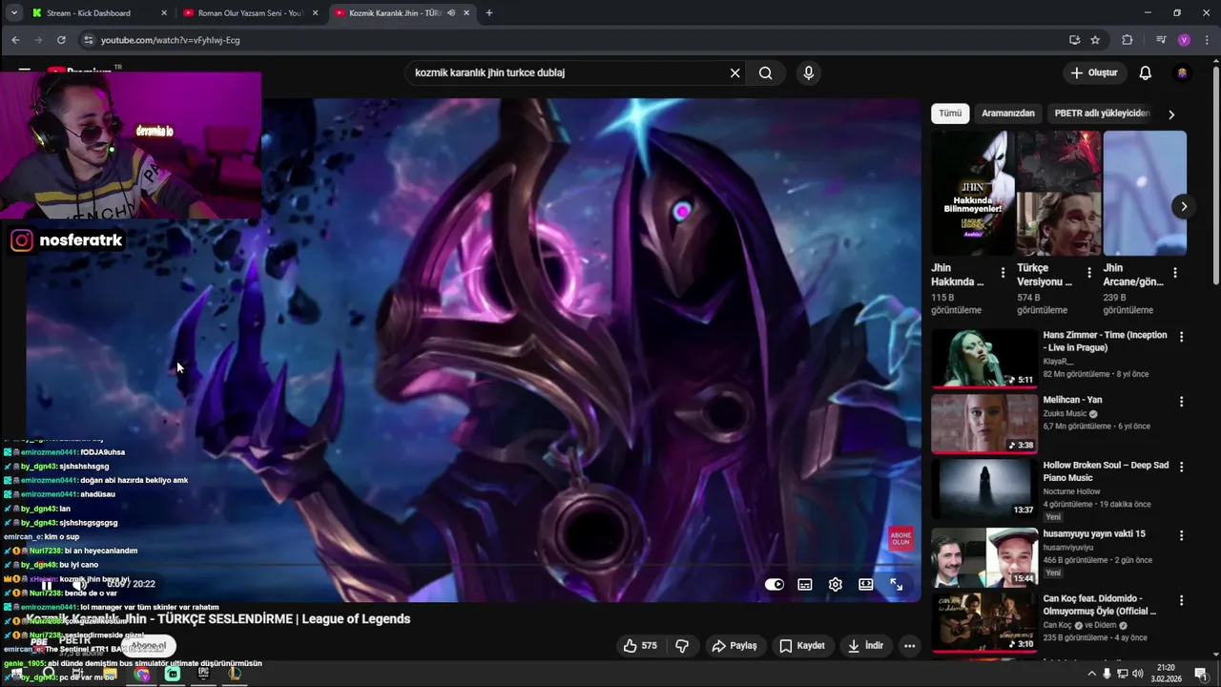Open options for husamyuyu yayın vakti video
The height and width of the screenshot is (687, 1221).
(x=1181, y=535)
